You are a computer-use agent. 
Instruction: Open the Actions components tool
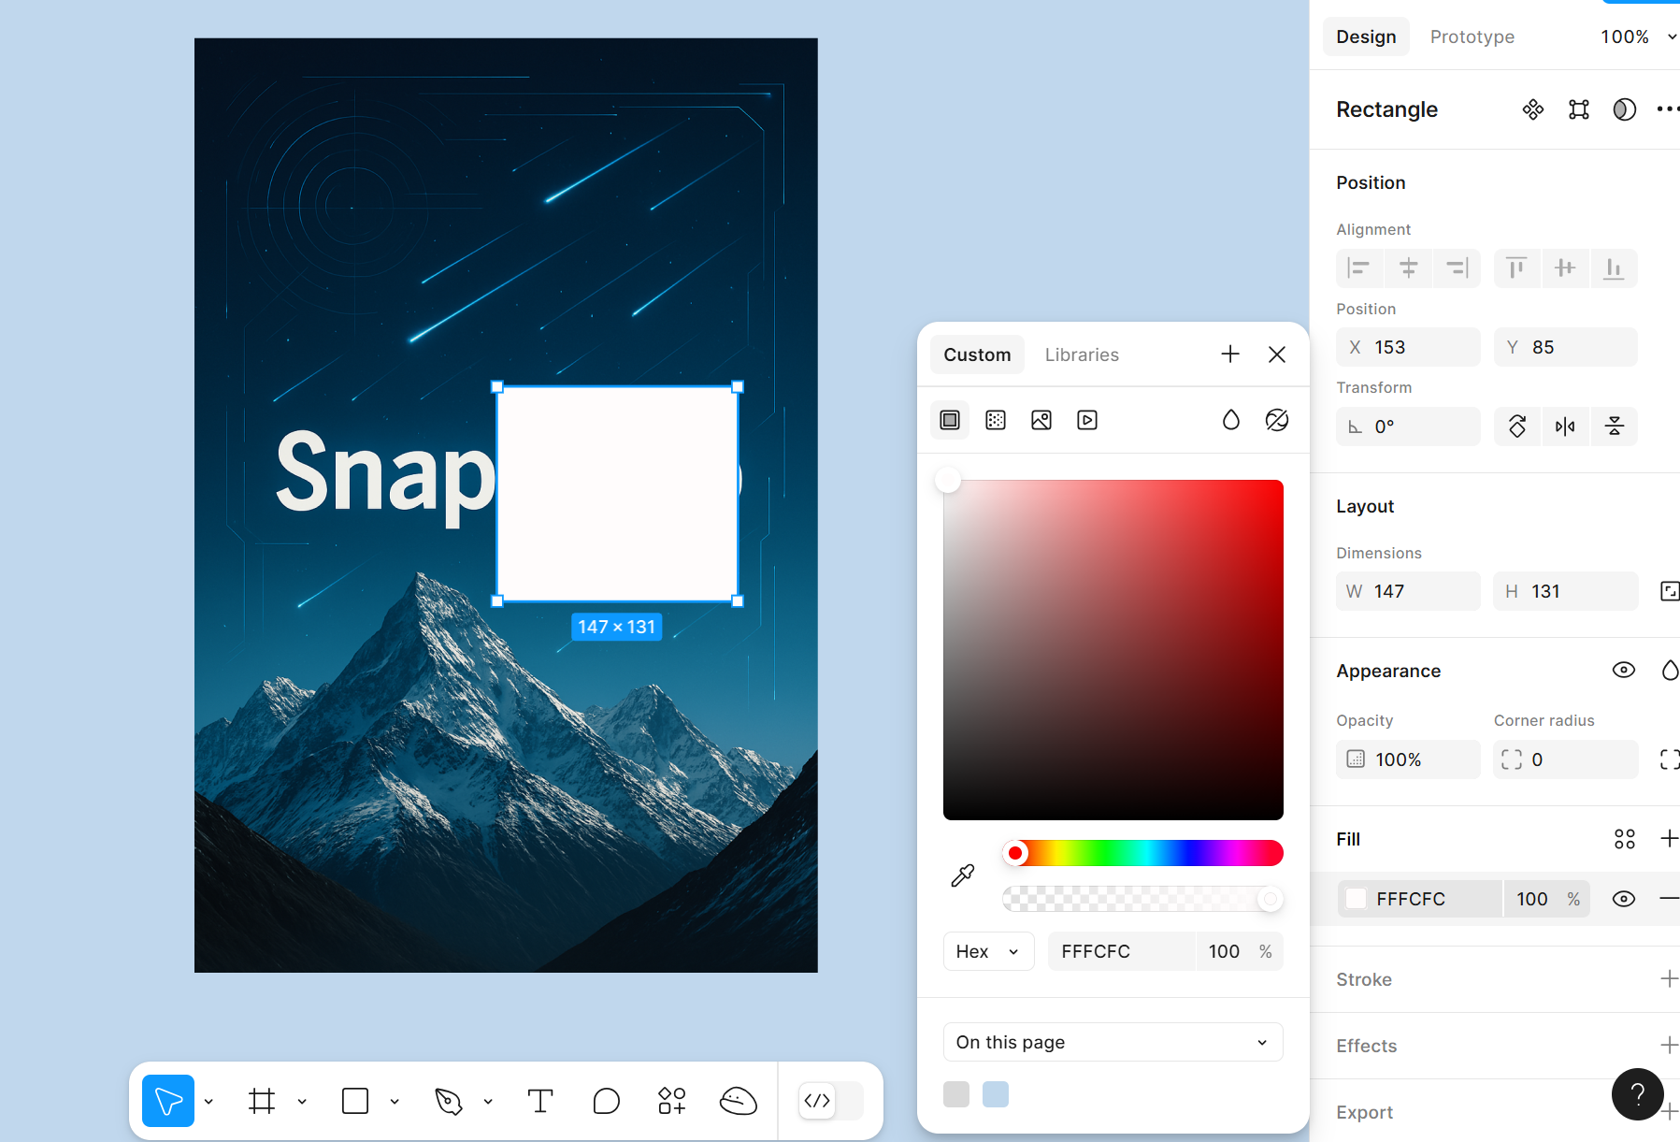[x=671, y=1101]
